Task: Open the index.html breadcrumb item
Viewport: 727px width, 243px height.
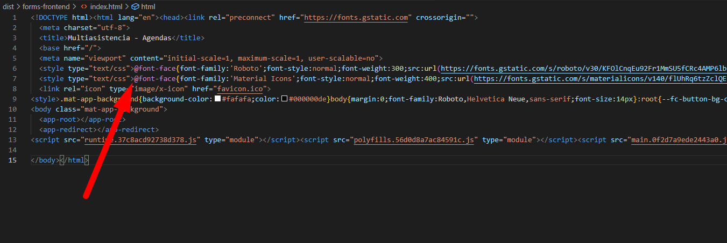Action: 105,6
